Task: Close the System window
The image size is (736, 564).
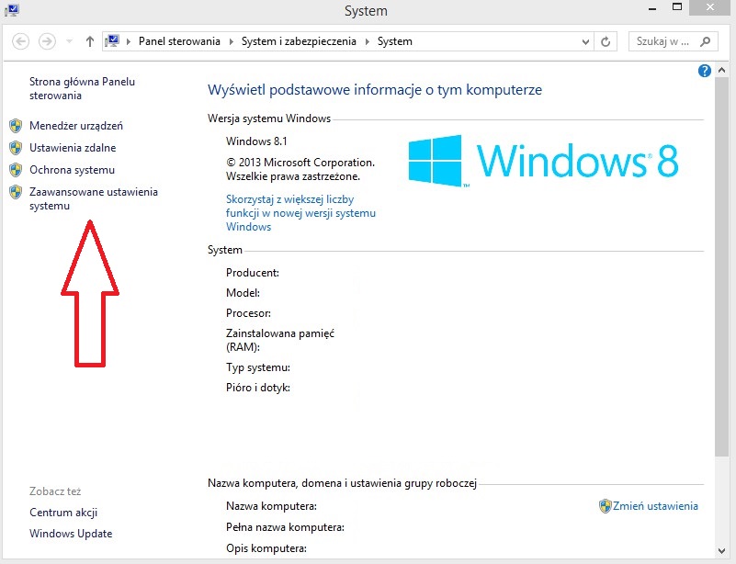Action: click(x=710, y=7)
